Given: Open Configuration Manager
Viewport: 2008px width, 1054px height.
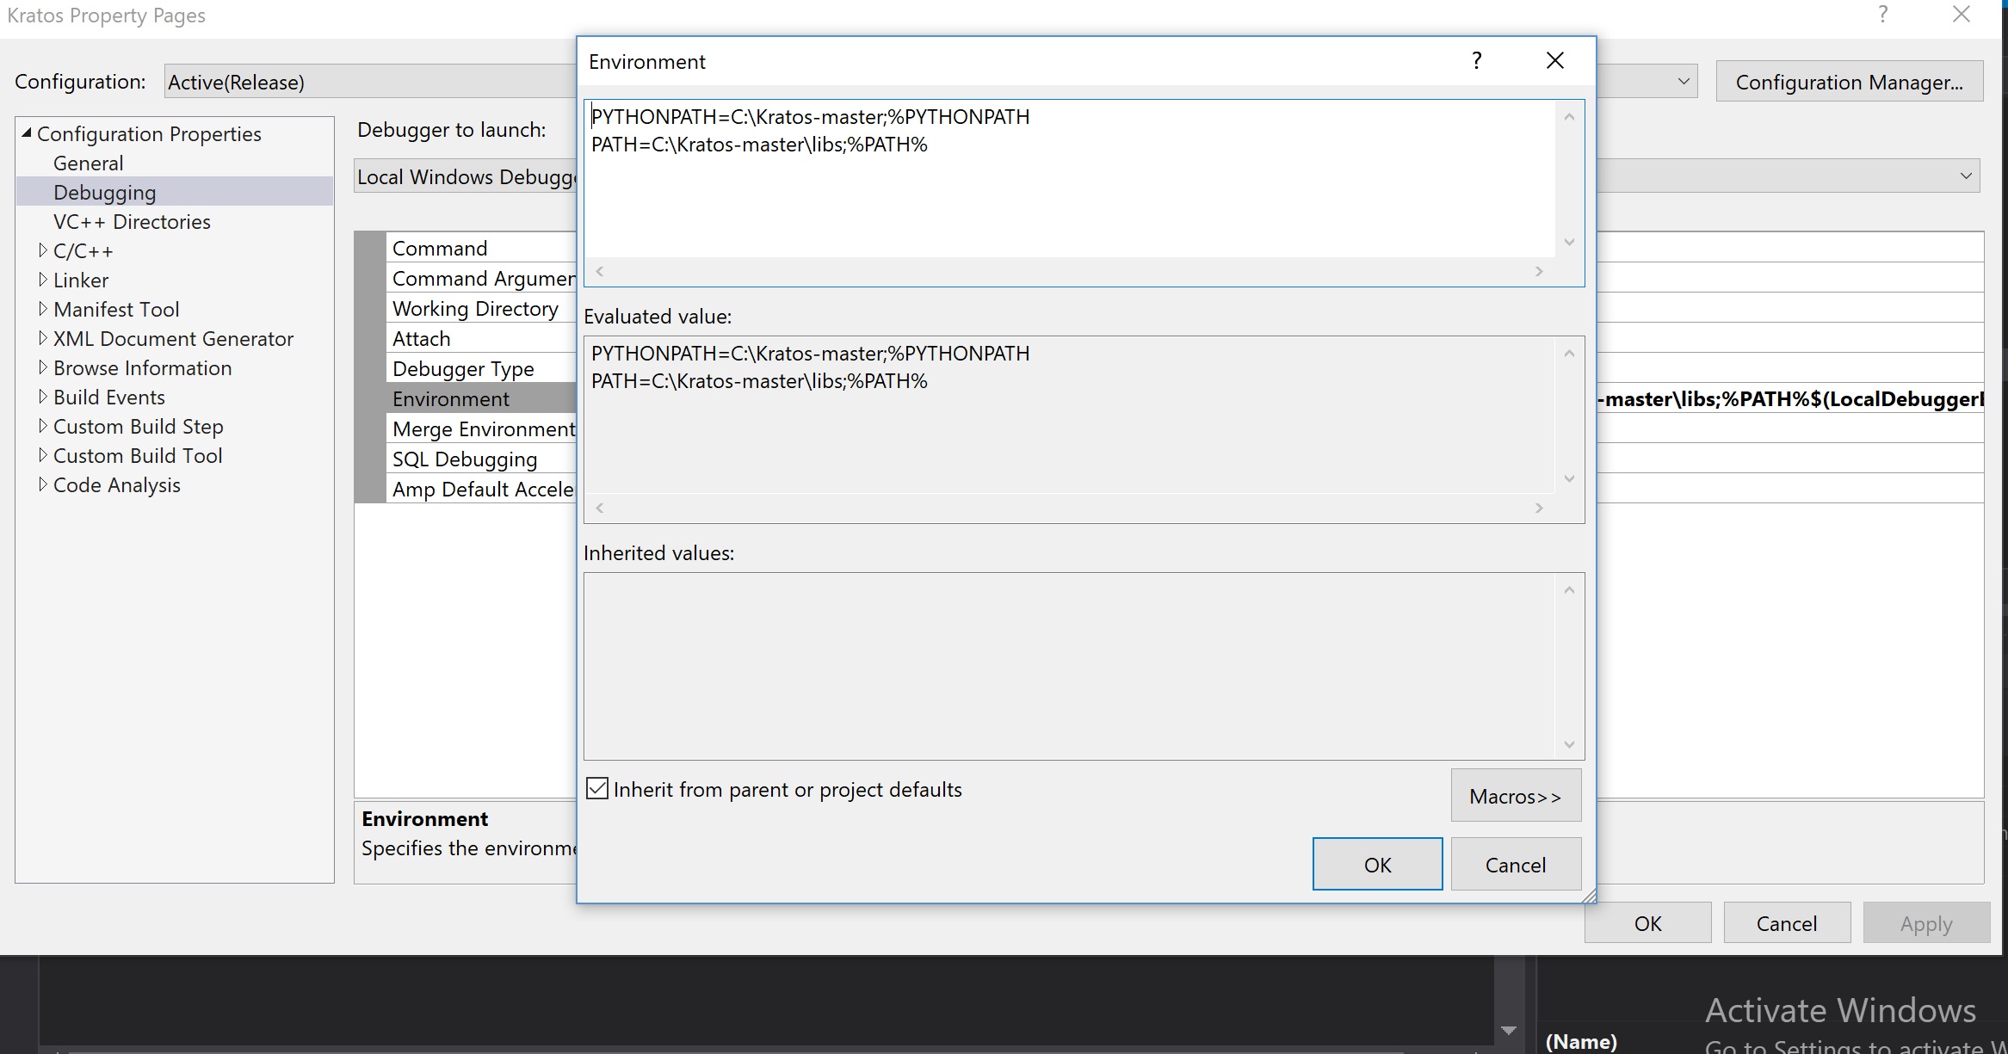Looking at the screenshot, I should click(1848, 81).
